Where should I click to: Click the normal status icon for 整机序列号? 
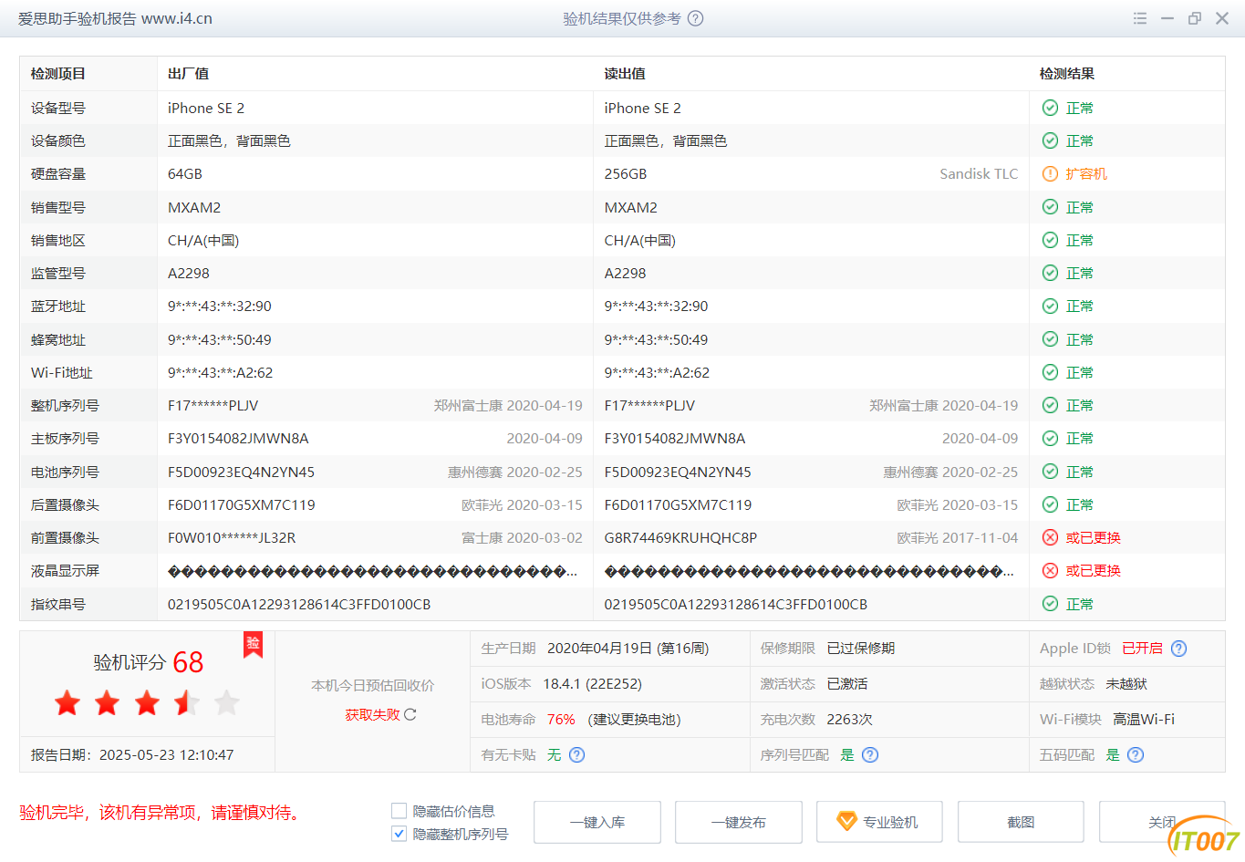coord(1050,405)
